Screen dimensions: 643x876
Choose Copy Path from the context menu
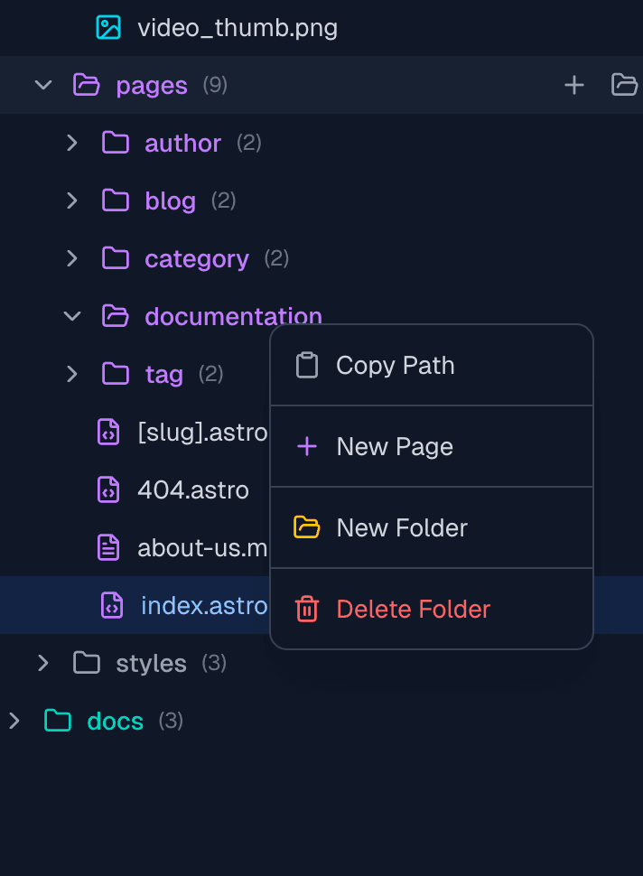pyautogui.click(x=395, y=365)
